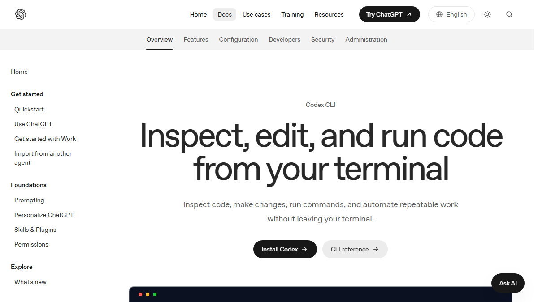This screenshot has height=302, width=538.
Task: Open Import from another agent link
Action: click(x=43, y=158)
